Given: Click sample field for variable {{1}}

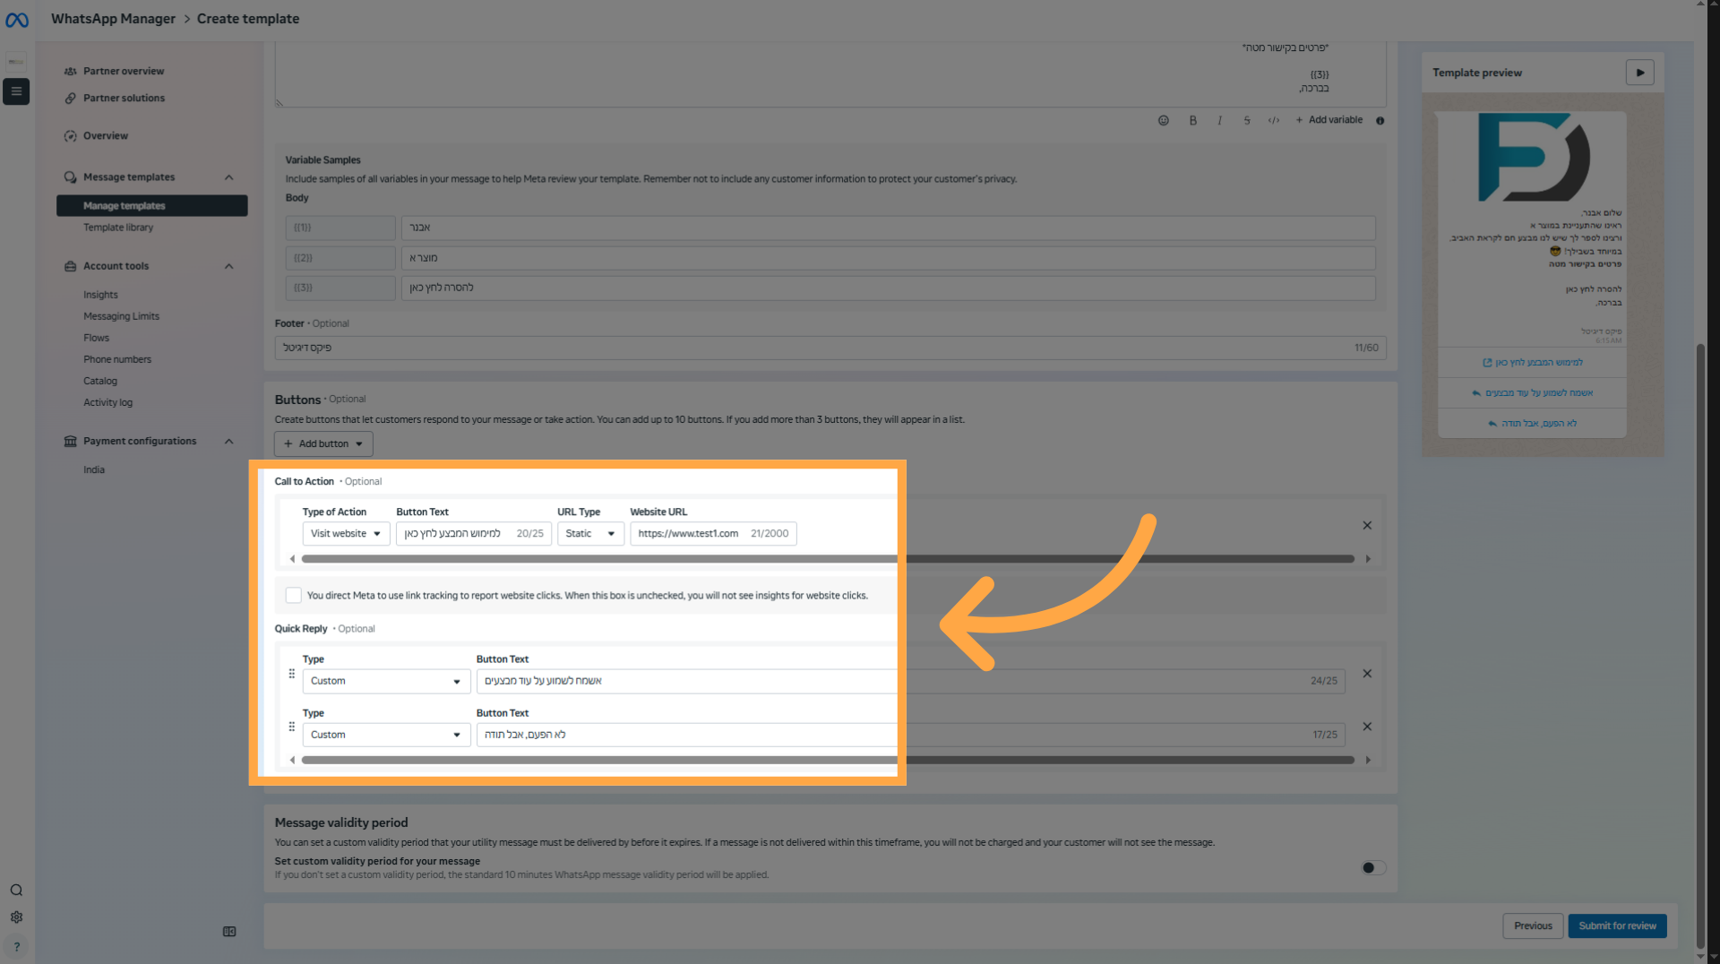Looking at the screenshot, I should (888, 228).
